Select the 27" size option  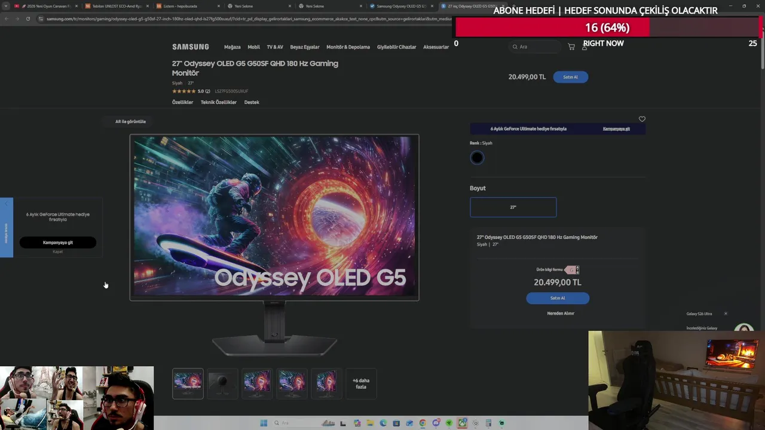click(513, 207)
